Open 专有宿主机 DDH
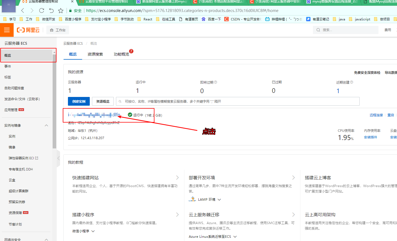Viewport: 397px width, 241px height. click(21, 169)
